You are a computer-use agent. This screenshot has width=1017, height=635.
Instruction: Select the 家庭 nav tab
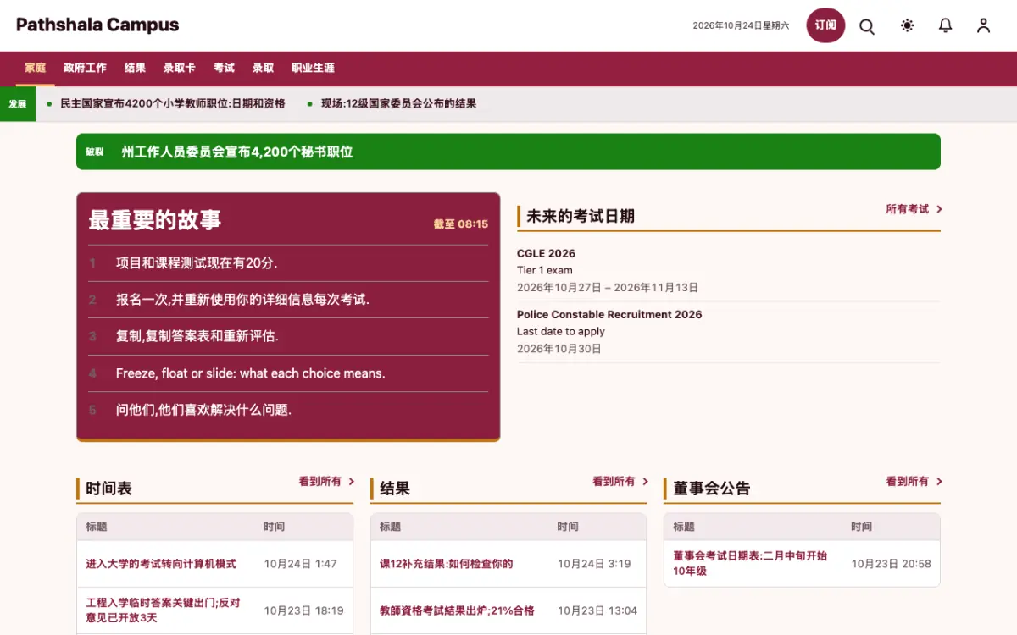[36, 68]
